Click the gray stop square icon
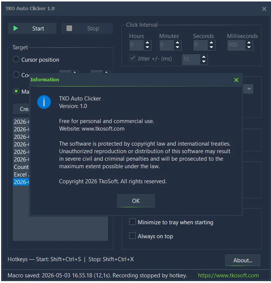Image resolution: width=271 pixels, height=283 pixels. tap(69, 28)
